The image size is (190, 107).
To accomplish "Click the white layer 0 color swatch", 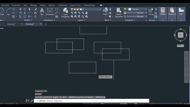I will click(81, 9).
